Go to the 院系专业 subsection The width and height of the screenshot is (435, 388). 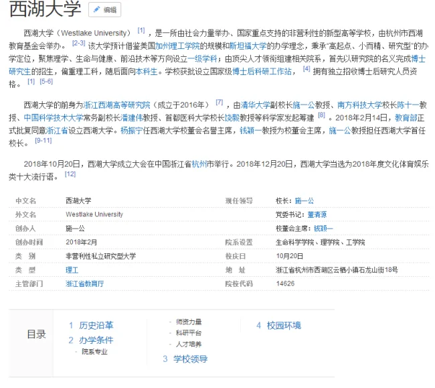click(x=94, y=352)
